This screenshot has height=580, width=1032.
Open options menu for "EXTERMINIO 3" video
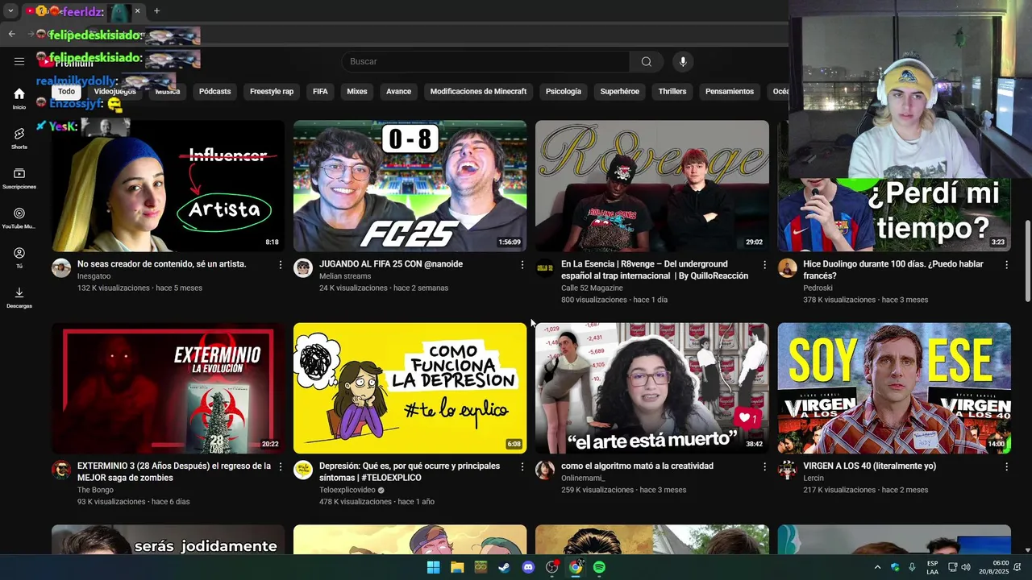(x=281, y=466)
